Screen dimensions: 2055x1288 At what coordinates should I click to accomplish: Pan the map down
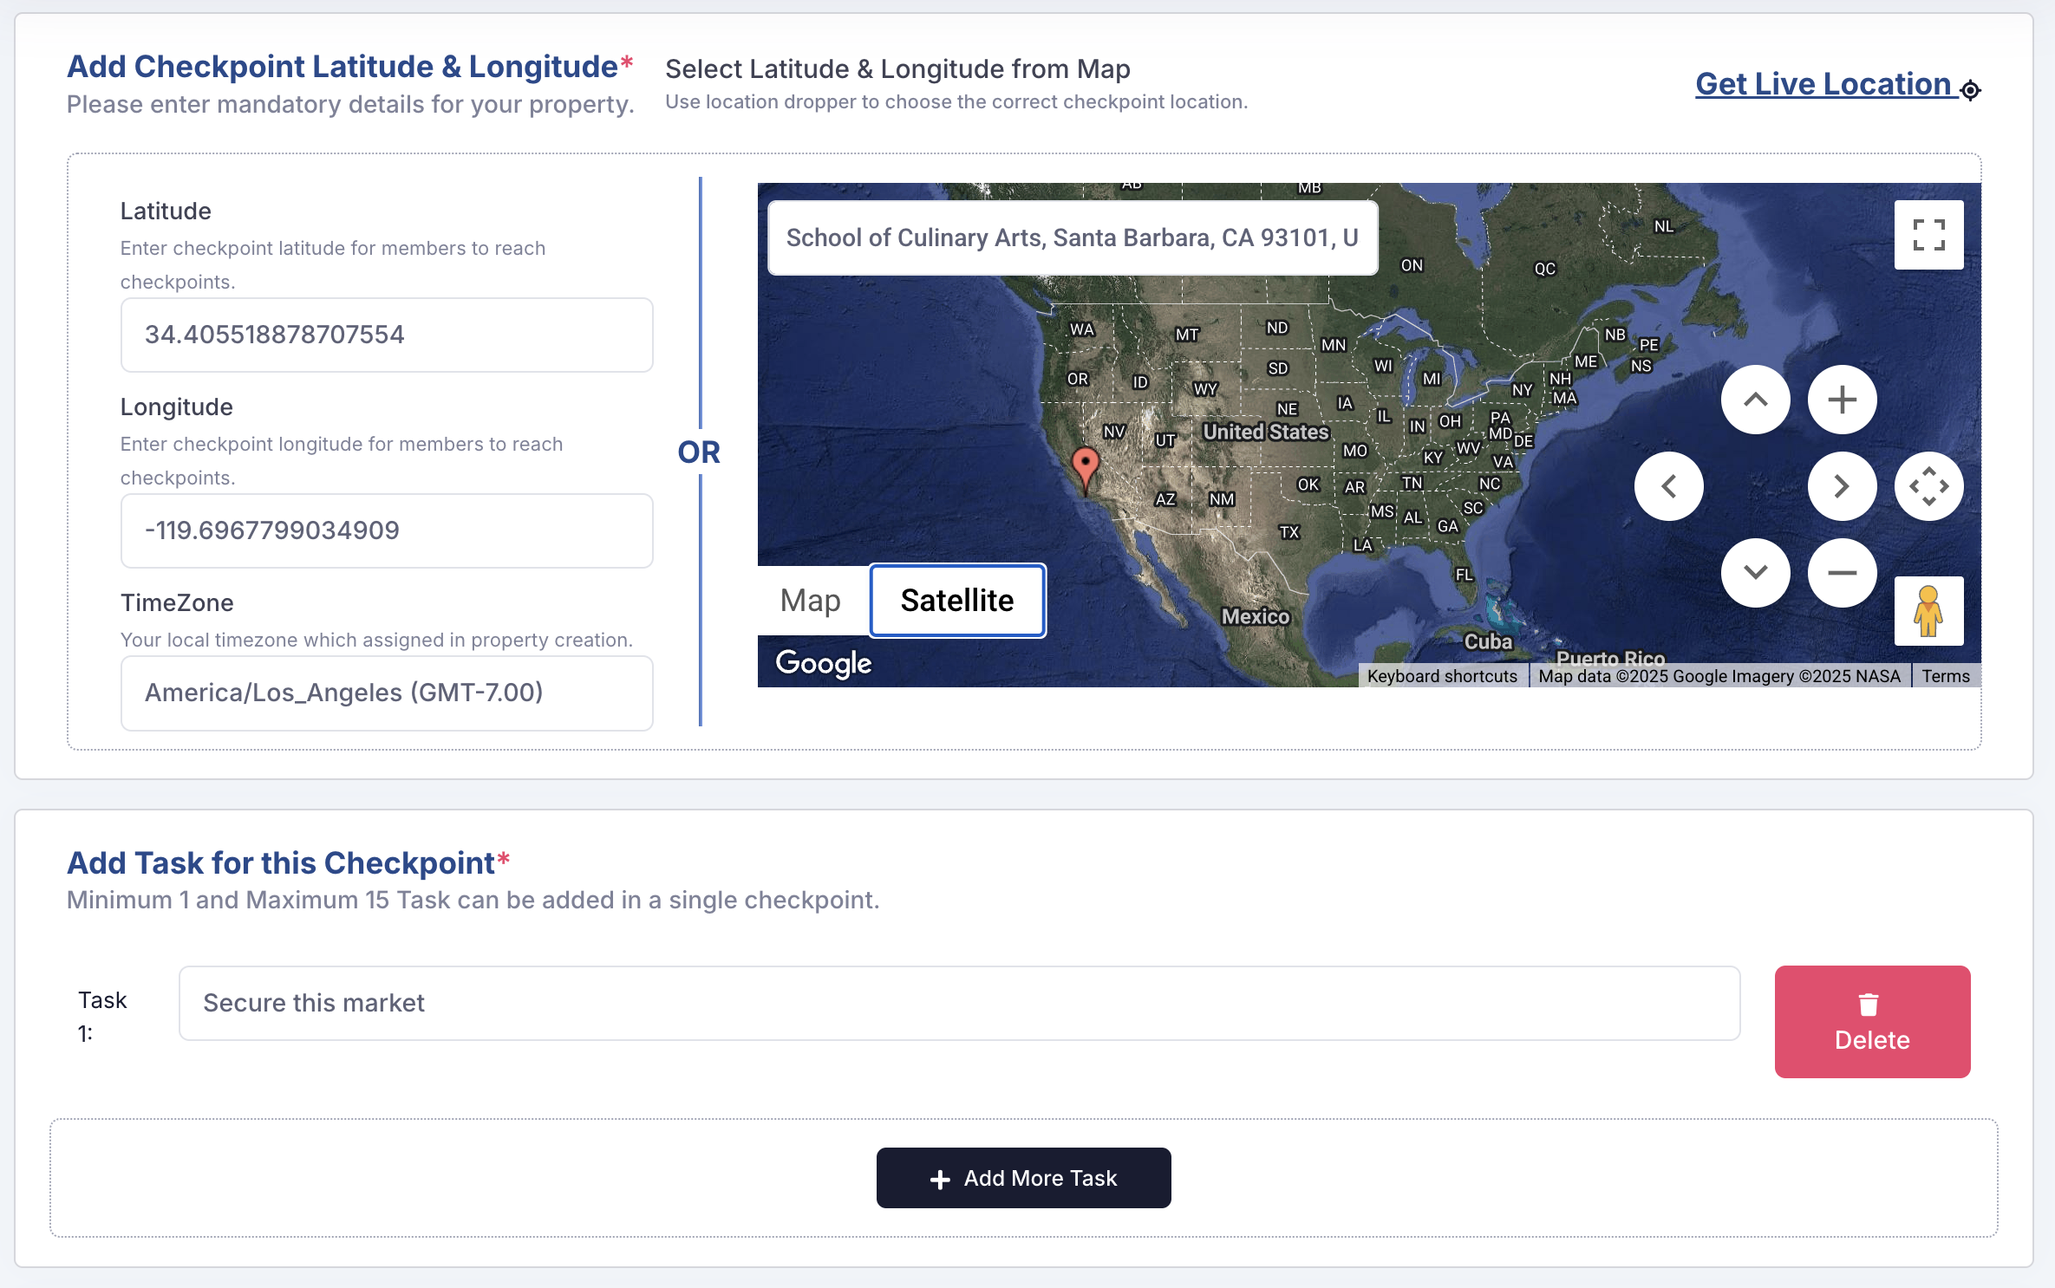(x=1755, y=573)
